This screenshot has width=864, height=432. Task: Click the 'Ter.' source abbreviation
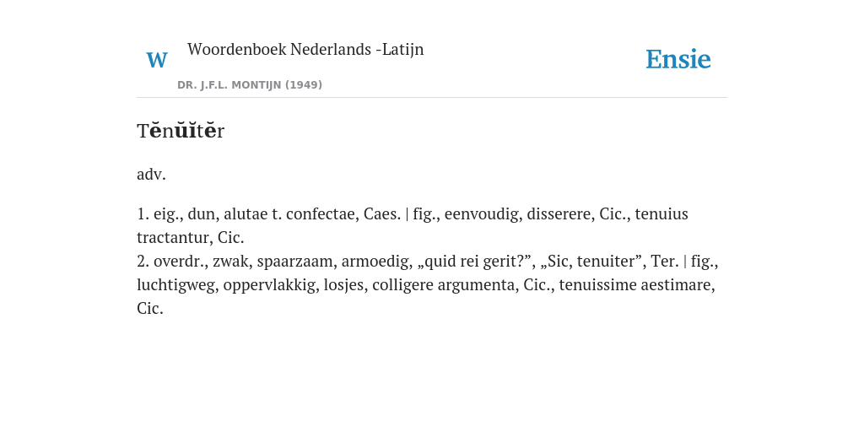click(665, 262)
